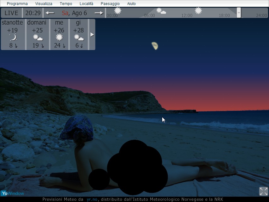The width and height of the screenshot is (269, 202).
Task: Open the Programma menu
Action: click(17, 3)
